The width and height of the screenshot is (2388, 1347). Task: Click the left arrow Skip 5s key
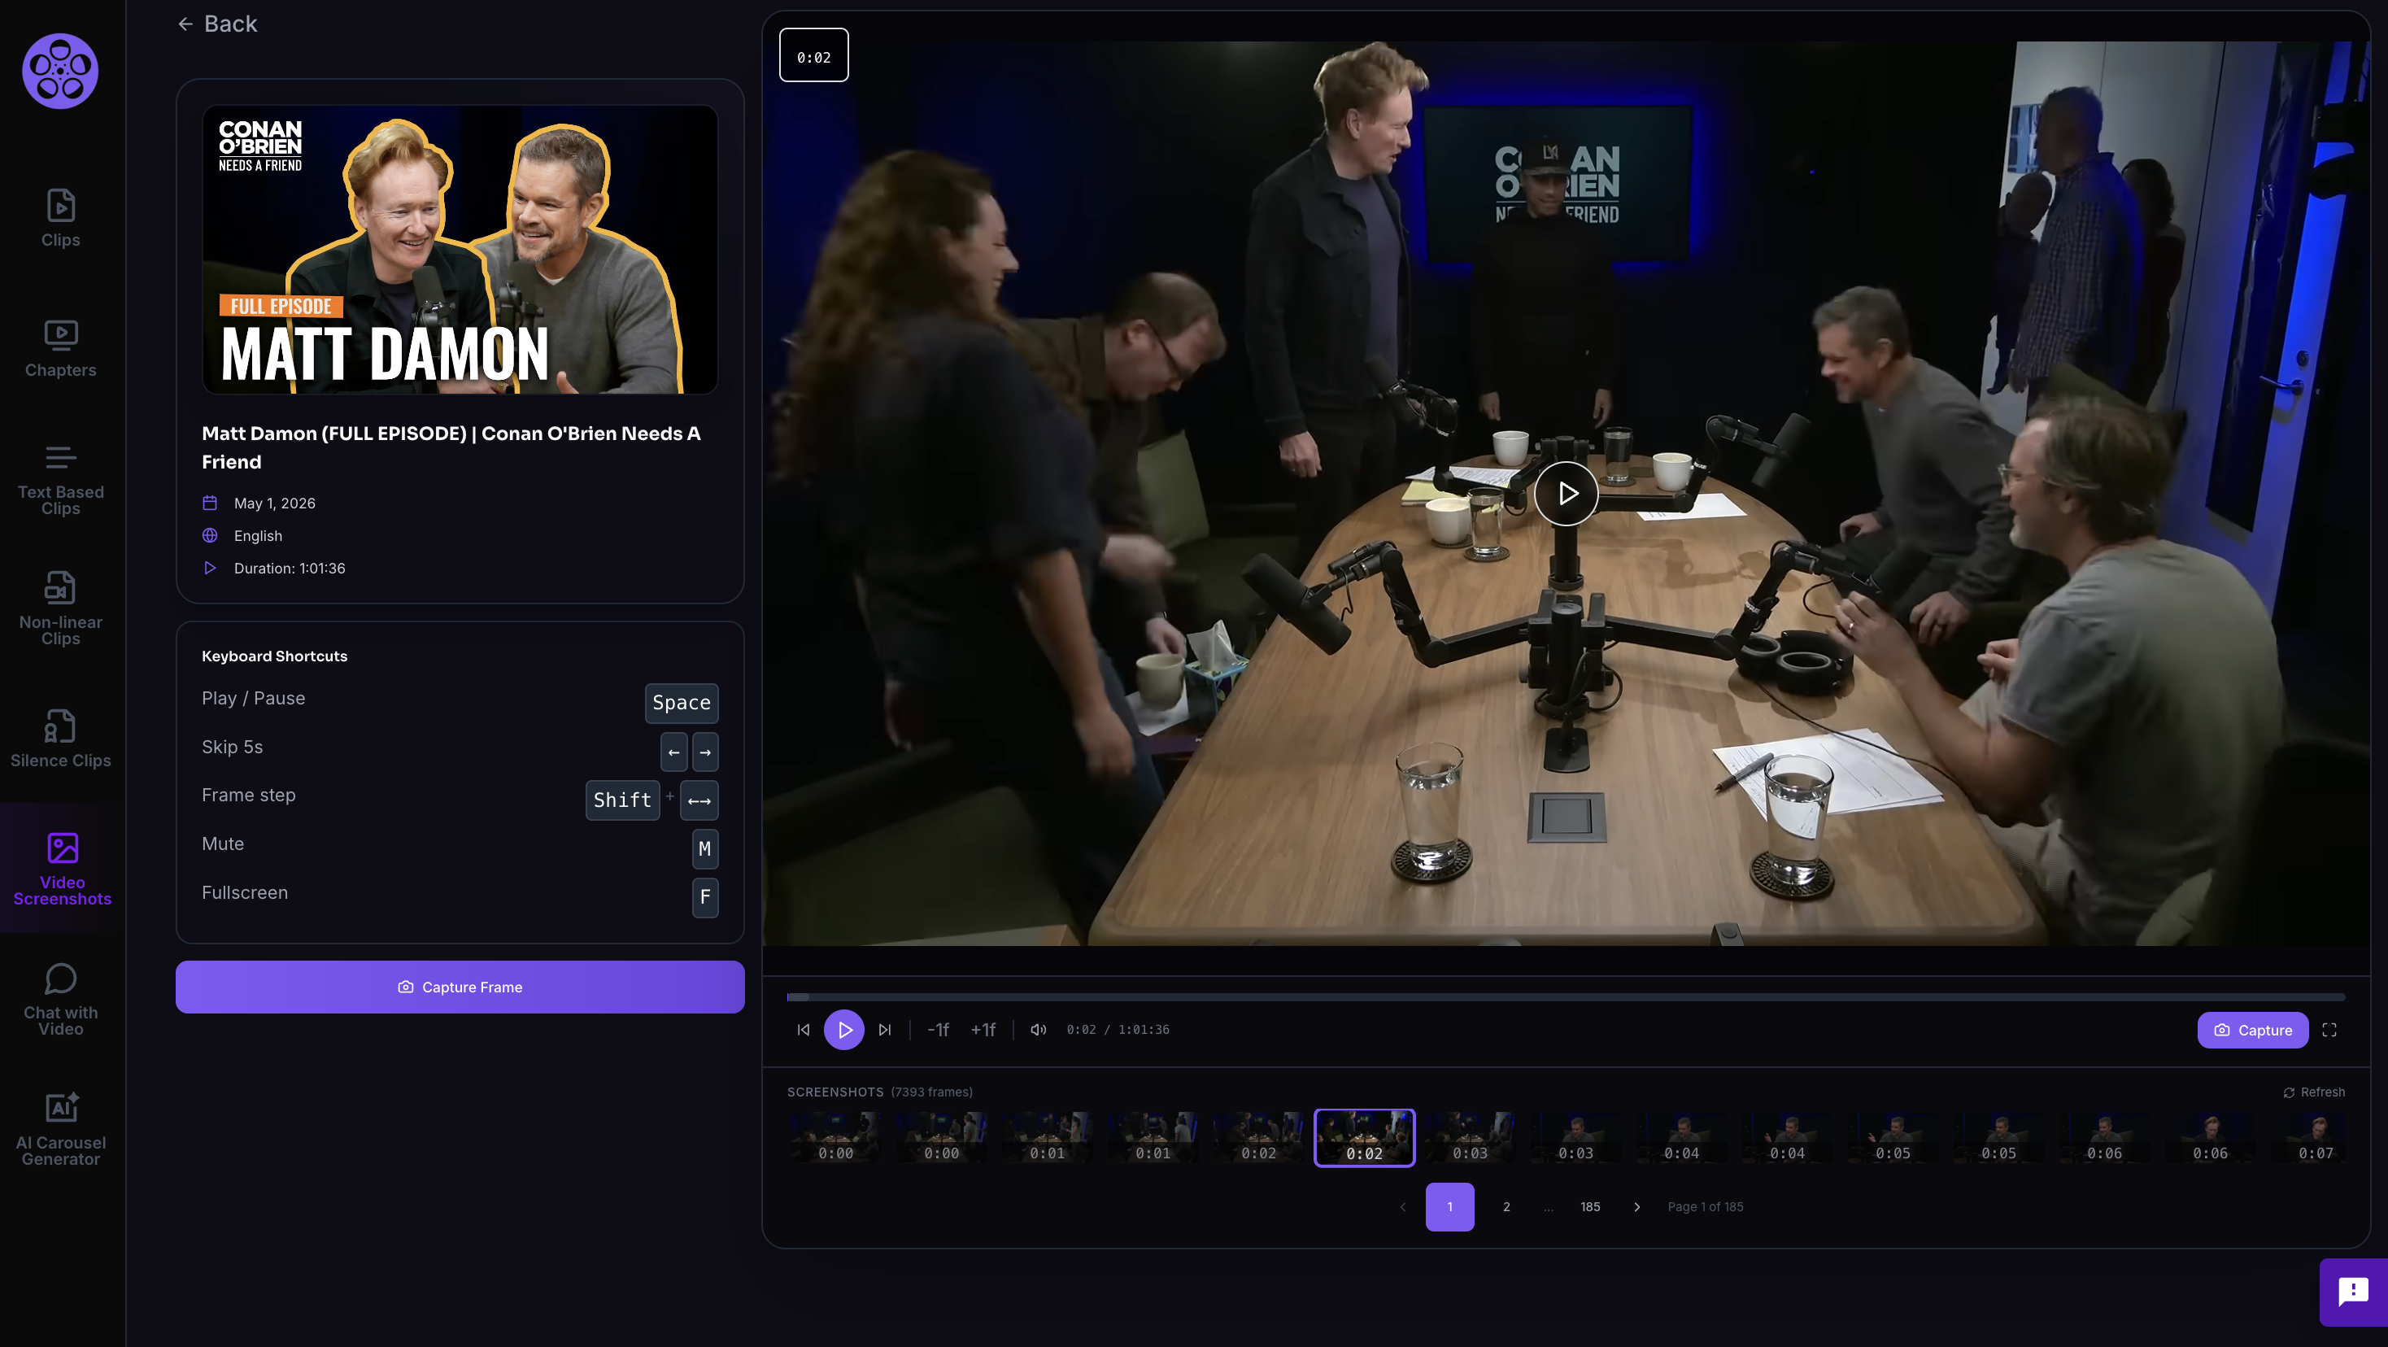674,752
